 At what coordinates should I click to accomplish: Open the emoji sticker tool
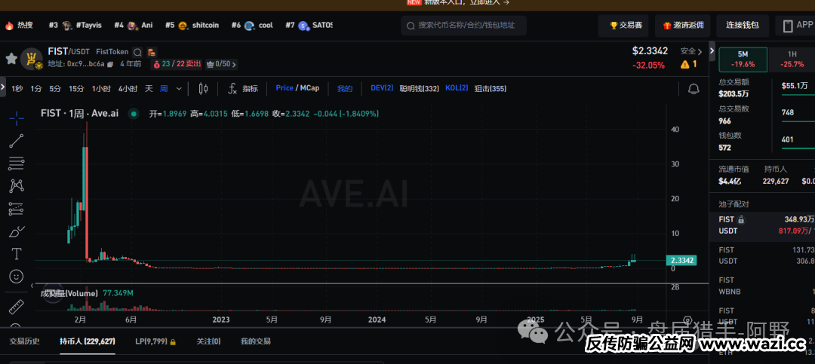click(x=17, y=277)
